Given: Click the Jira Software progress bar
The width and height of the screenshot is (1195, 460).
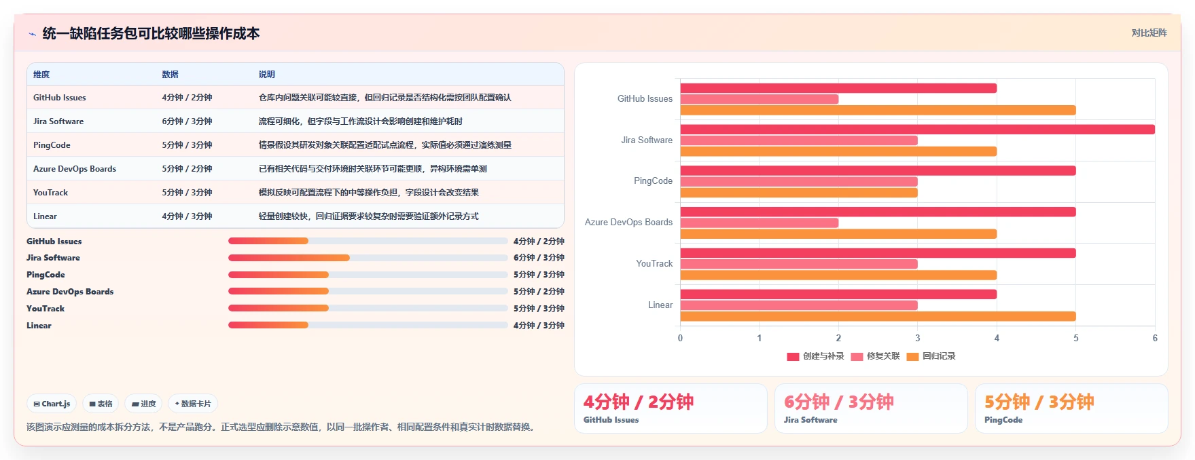Looking at the screenshot, I should click(368, 258).
